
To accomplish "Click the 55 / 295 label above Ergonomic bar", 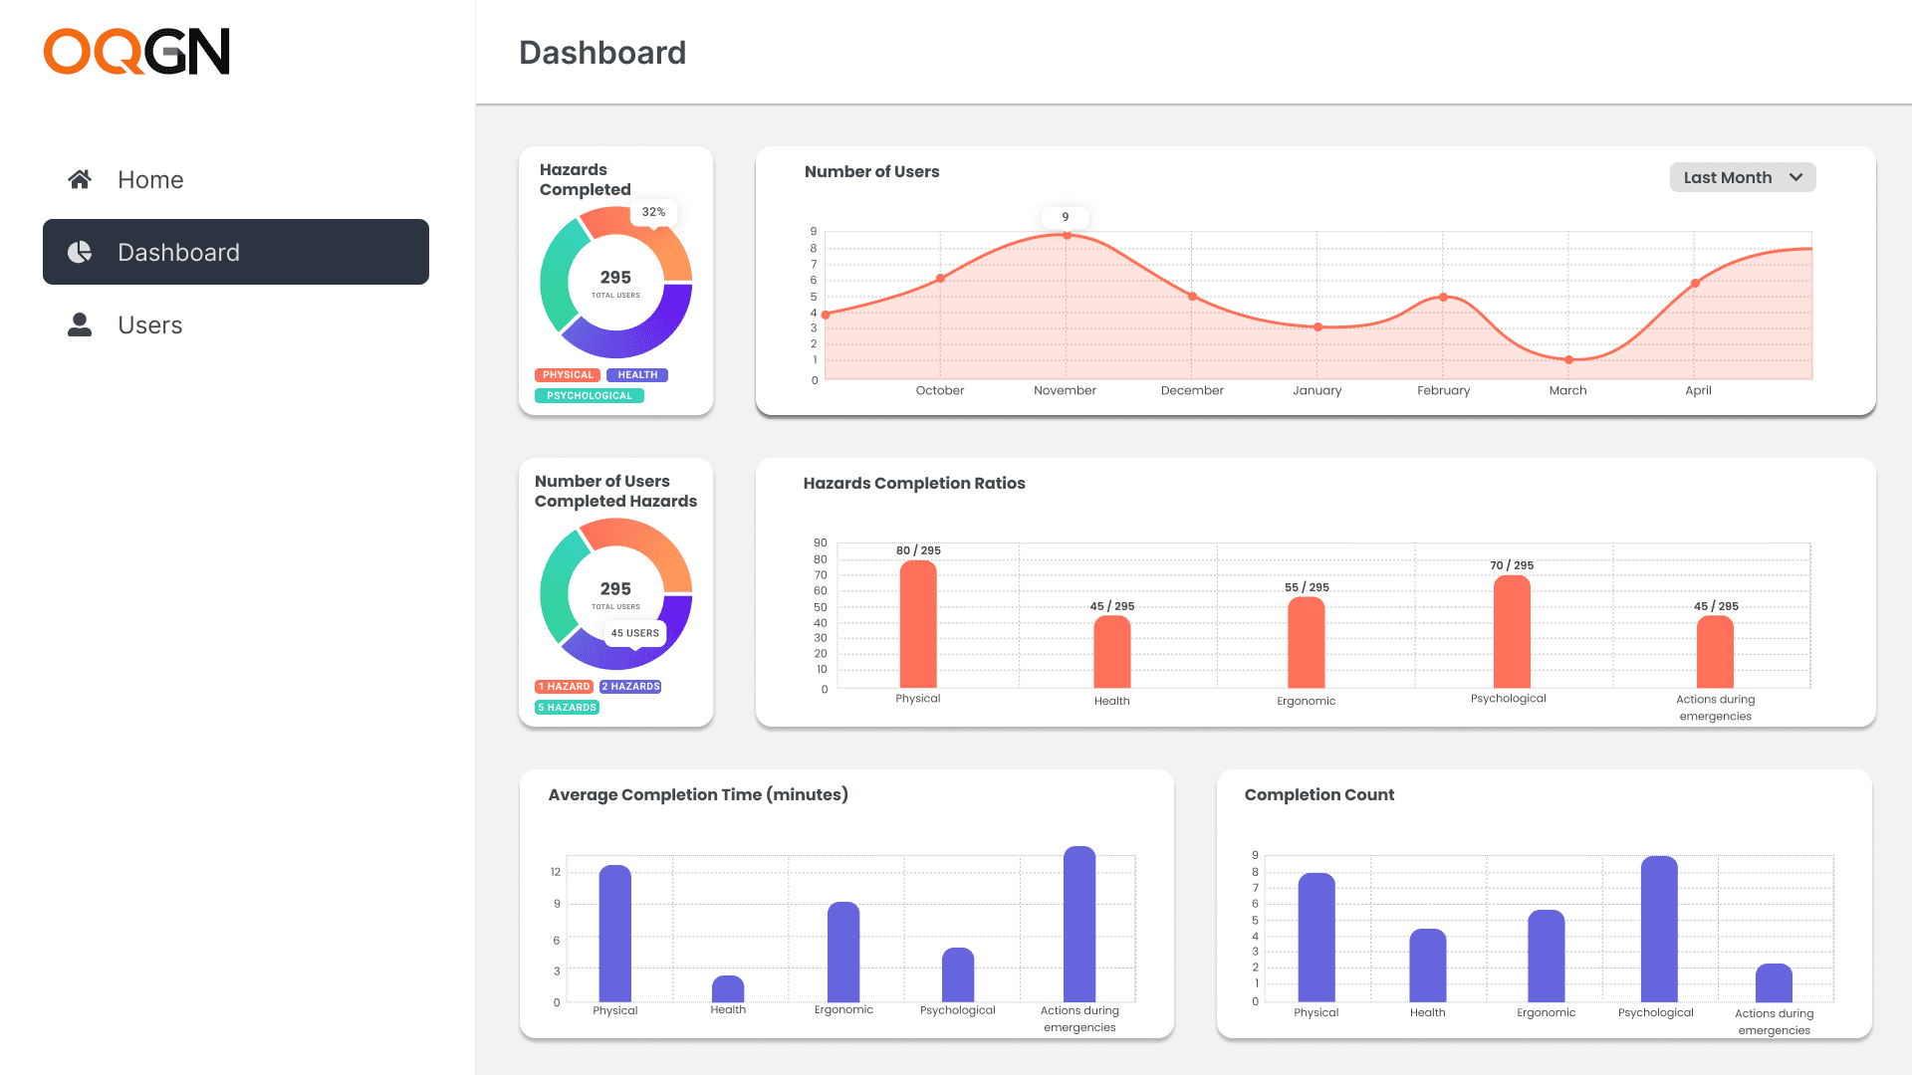I will 1307,587.
